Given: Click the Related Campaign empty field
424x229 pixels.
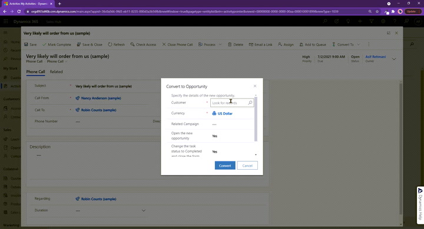Looking at the screenshot, I should click(x=232, y=124).
